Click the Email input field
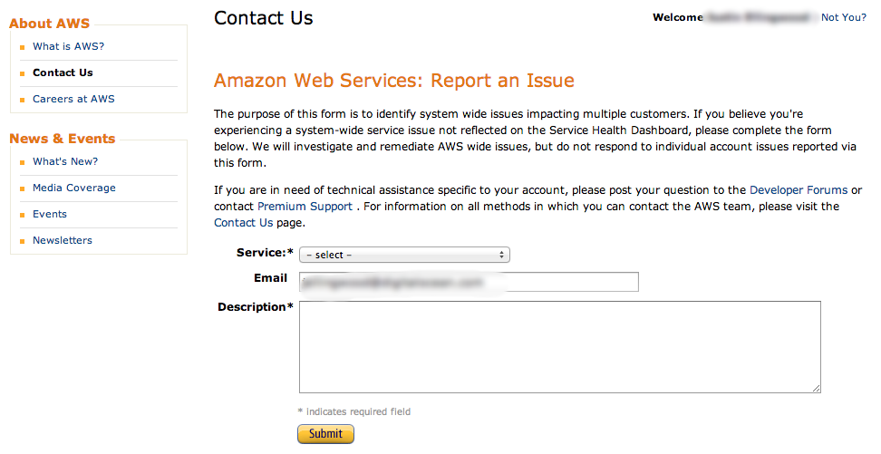 coord(470,282)
